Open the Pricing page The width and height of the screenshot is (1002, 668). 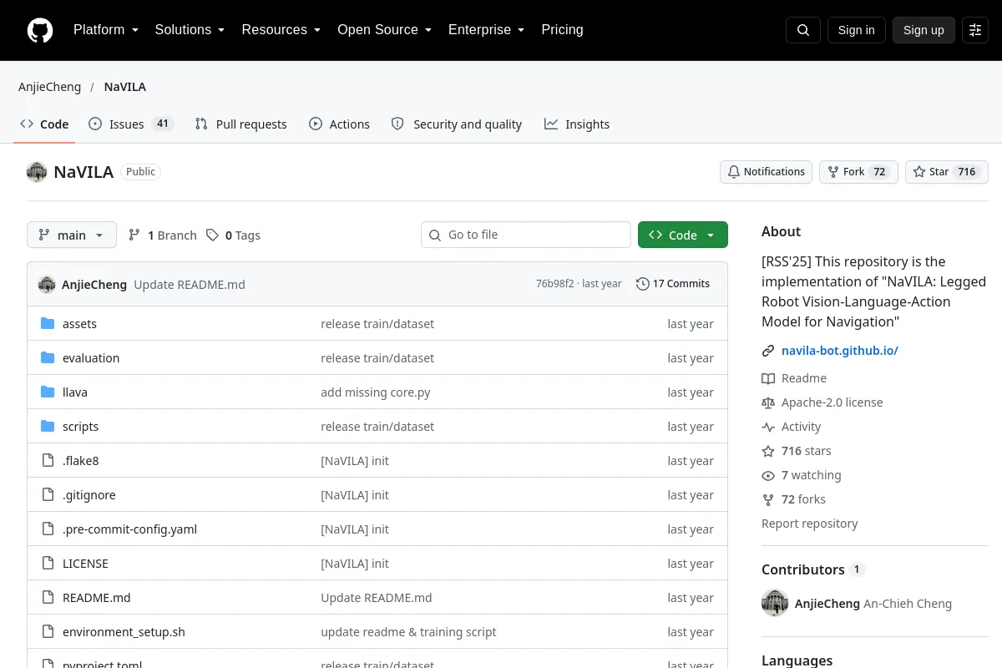click(562, 30)
